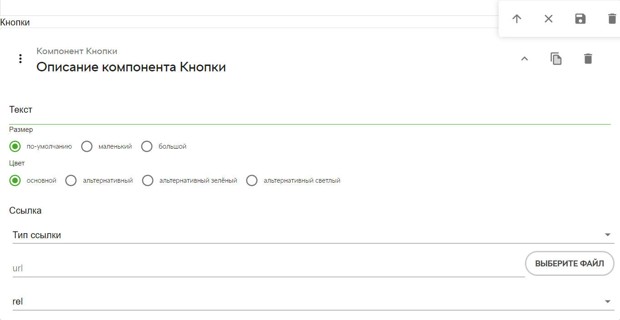
Task: Select the основной color option
Action: click(x=15, y=180)
